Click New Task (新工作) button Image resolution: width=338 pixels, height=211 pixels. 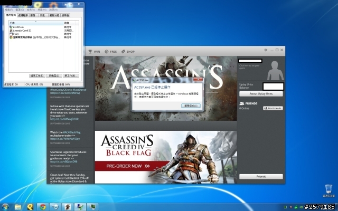point(71,76)
